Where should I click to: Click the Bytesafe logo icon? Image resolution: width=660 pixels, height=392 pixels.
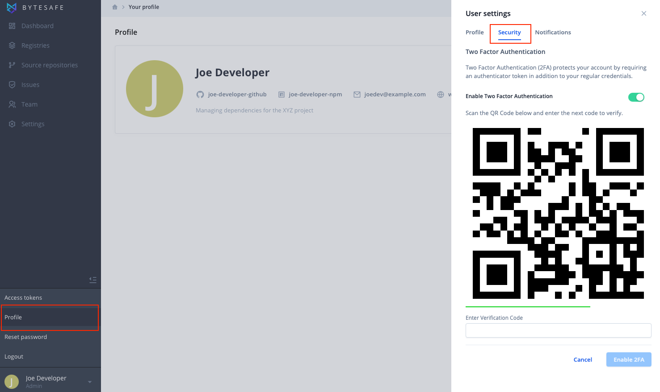[12, 8]
